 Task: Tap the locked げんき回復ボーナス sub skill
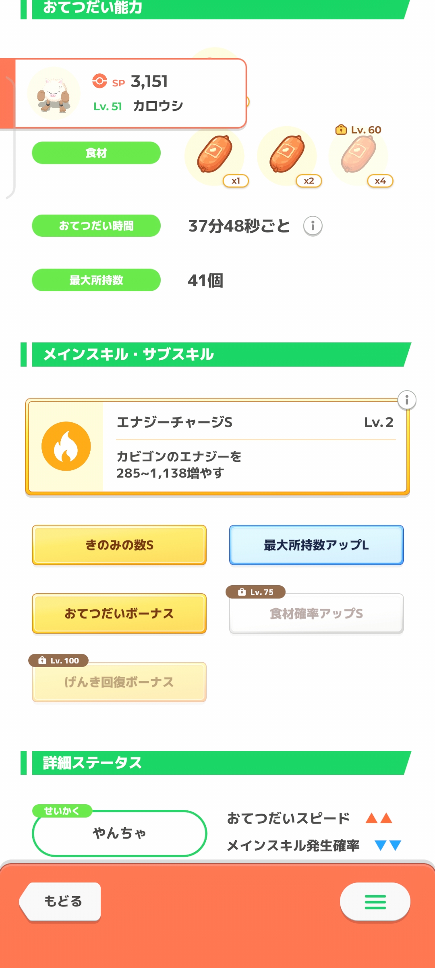(x=119, y=682)
